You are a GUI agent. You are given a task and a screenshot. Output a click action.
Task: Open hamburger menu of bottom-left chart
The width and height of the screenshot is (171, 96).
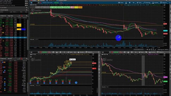point(99,52)
